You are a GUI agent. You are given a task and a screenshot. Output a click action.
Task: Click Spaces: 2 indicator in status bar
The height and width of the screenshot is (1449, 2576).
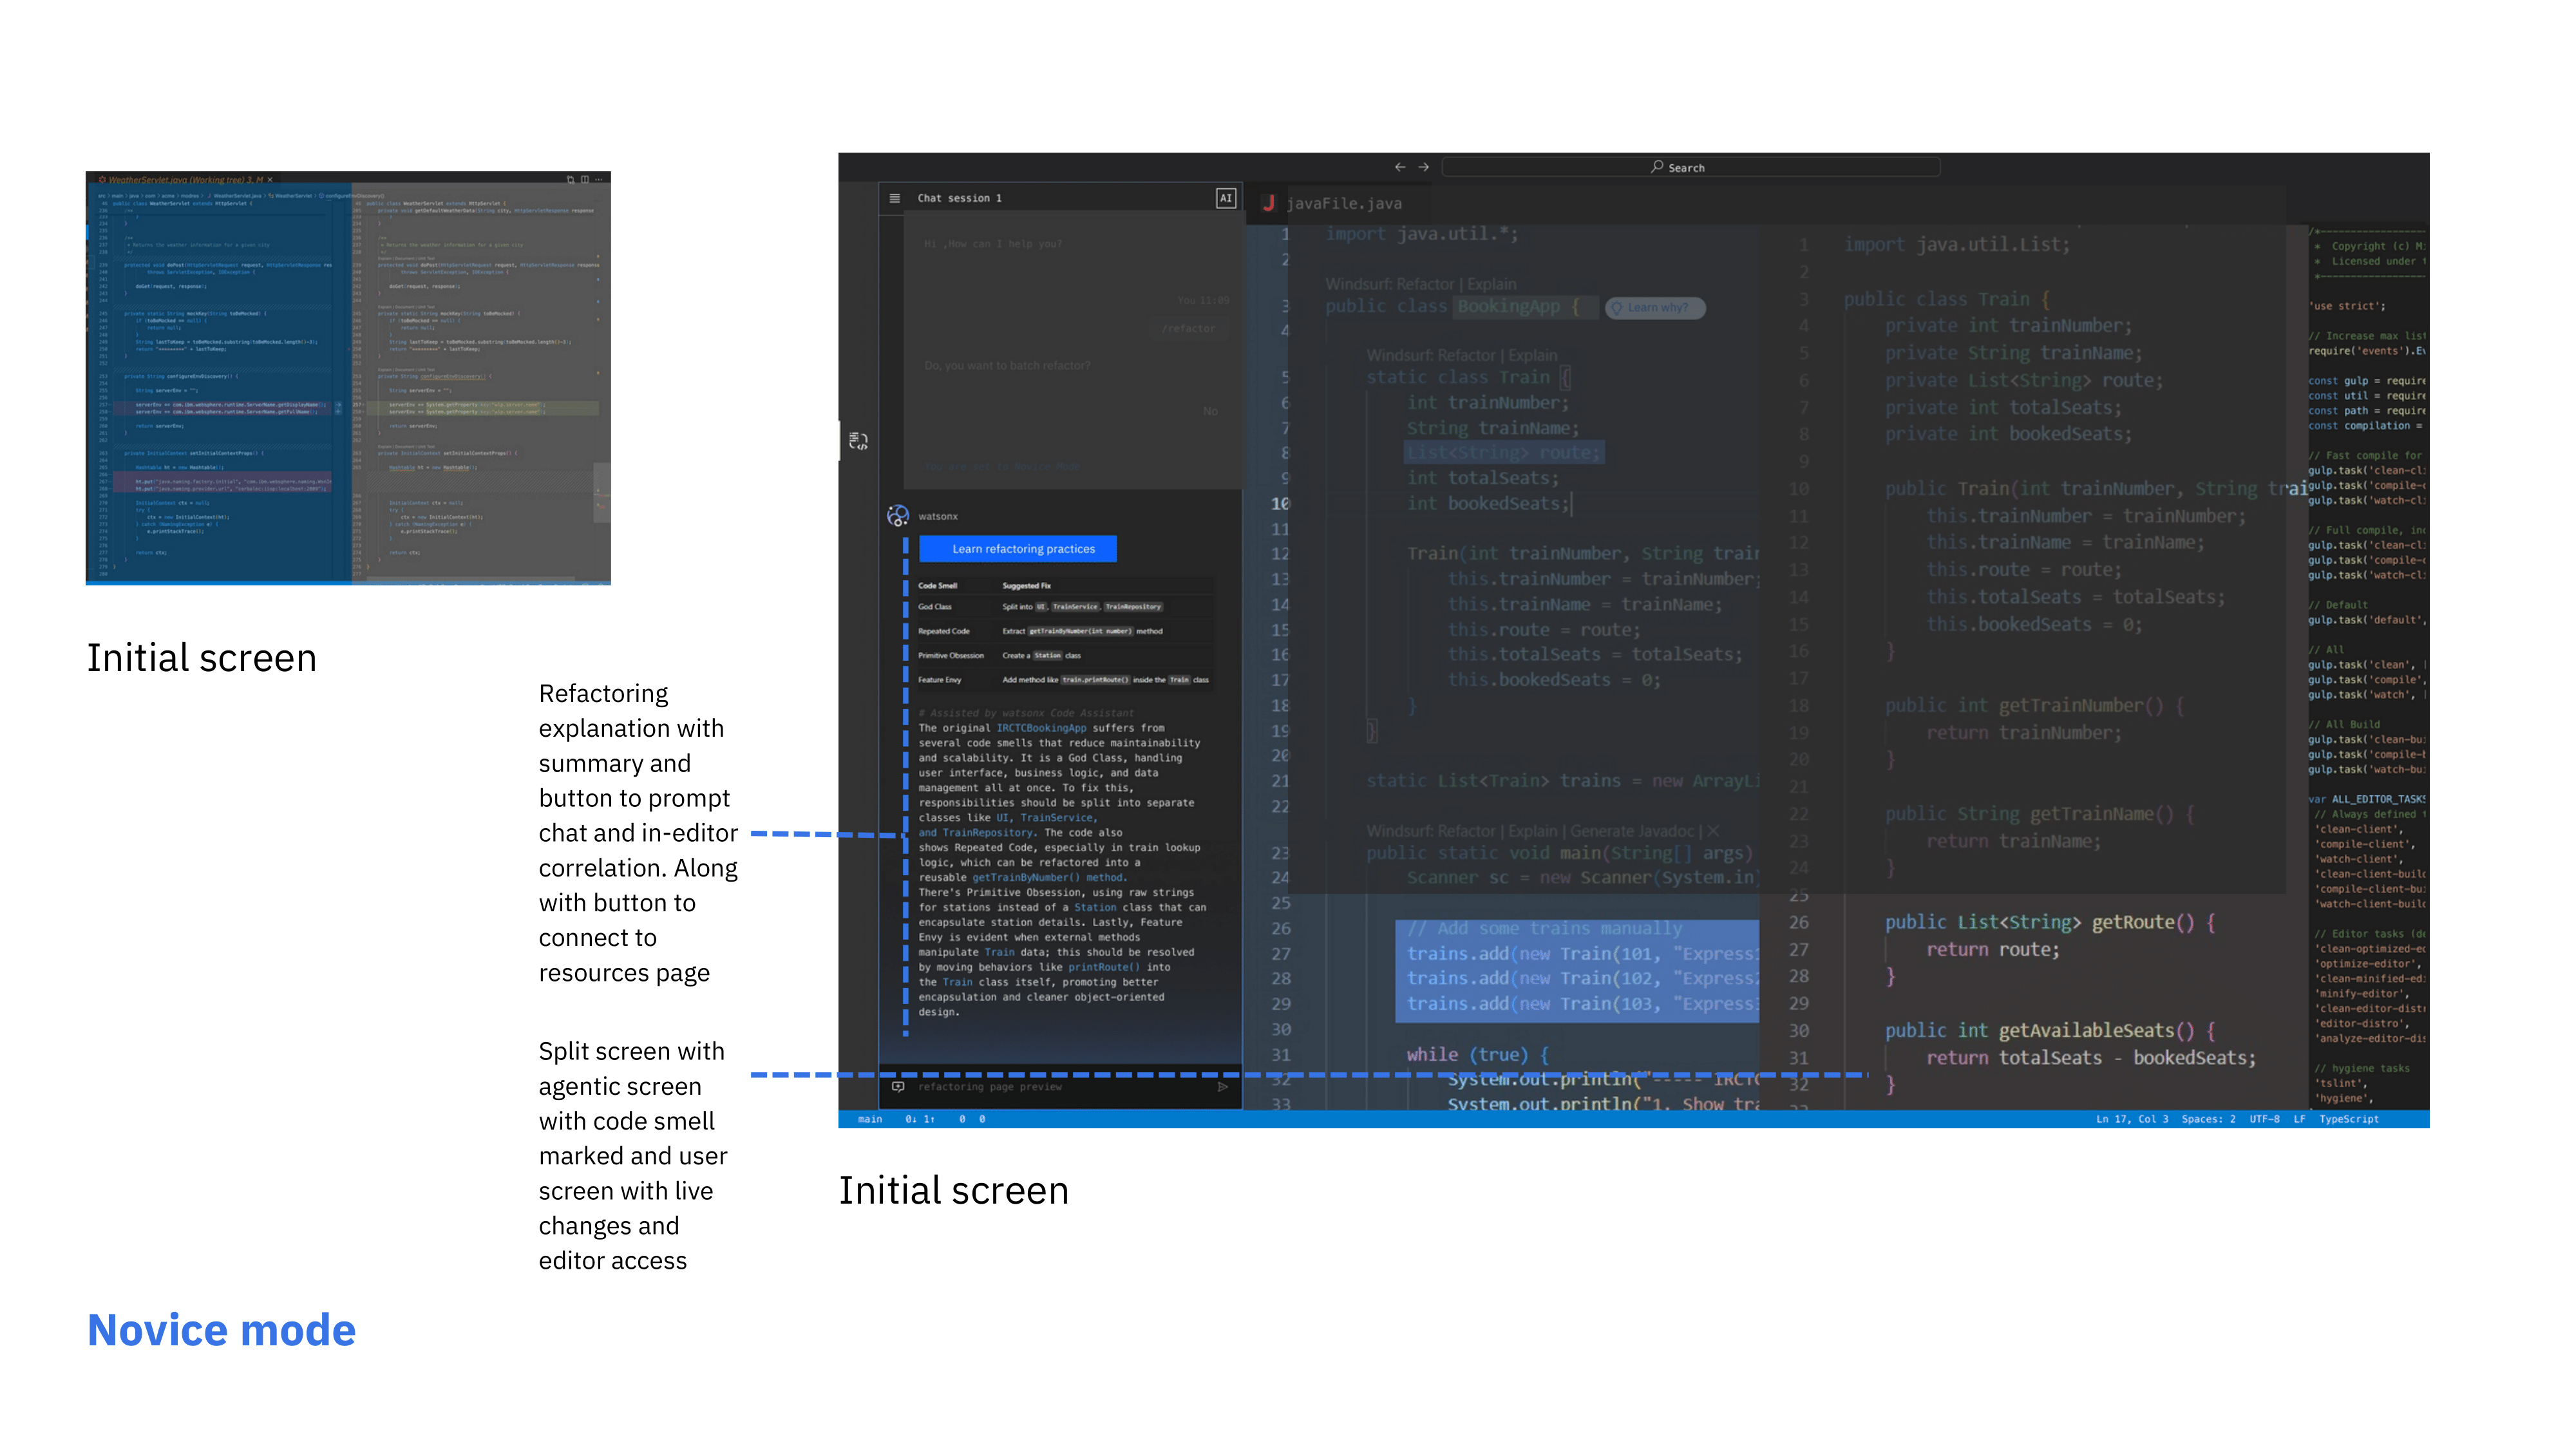point(2208,1119)
